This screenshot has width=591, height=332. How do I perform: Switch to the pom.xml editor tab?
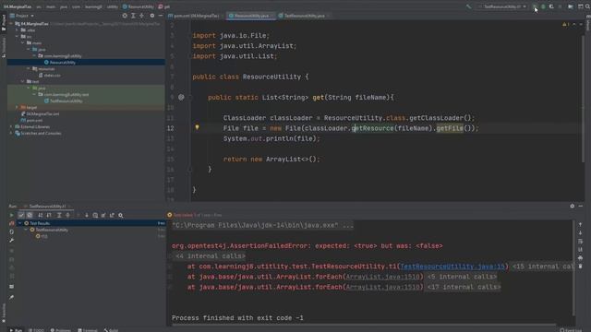193,16
